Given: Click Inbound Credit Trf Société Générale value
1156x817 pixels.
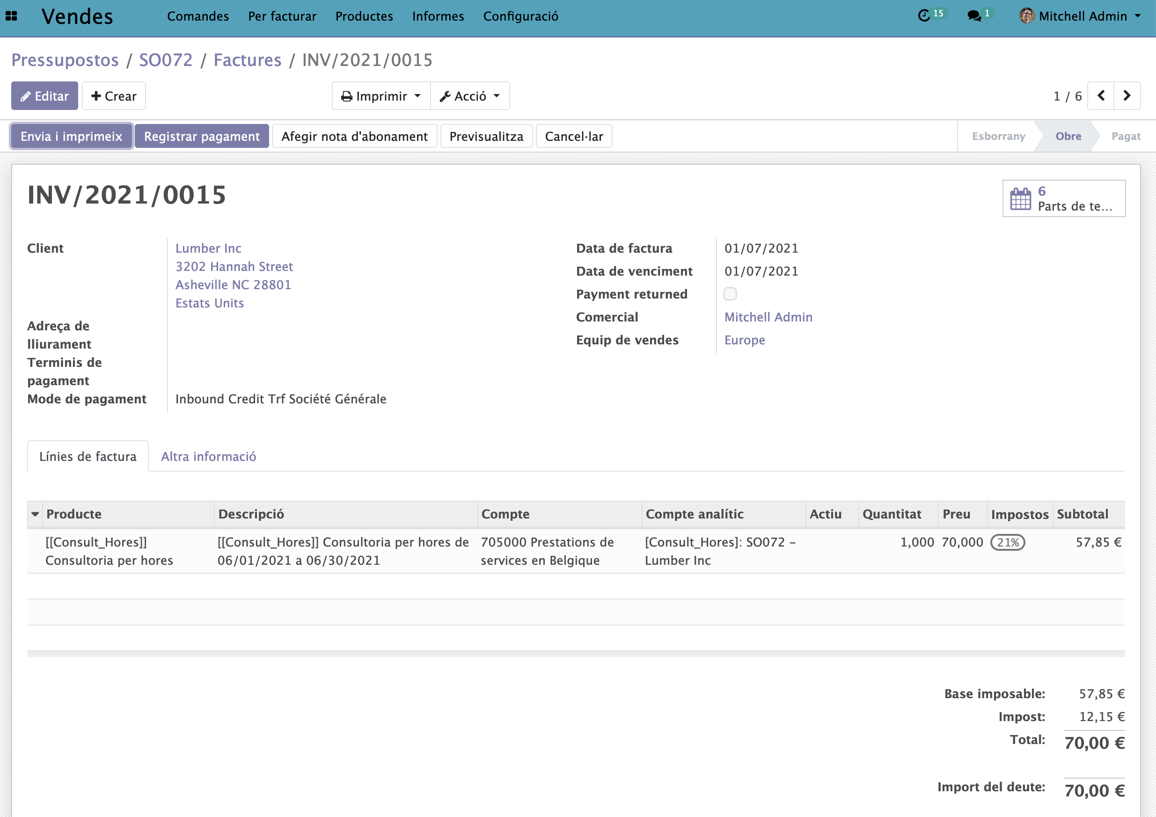Looking at the screenshot, I should coord(281,399).
